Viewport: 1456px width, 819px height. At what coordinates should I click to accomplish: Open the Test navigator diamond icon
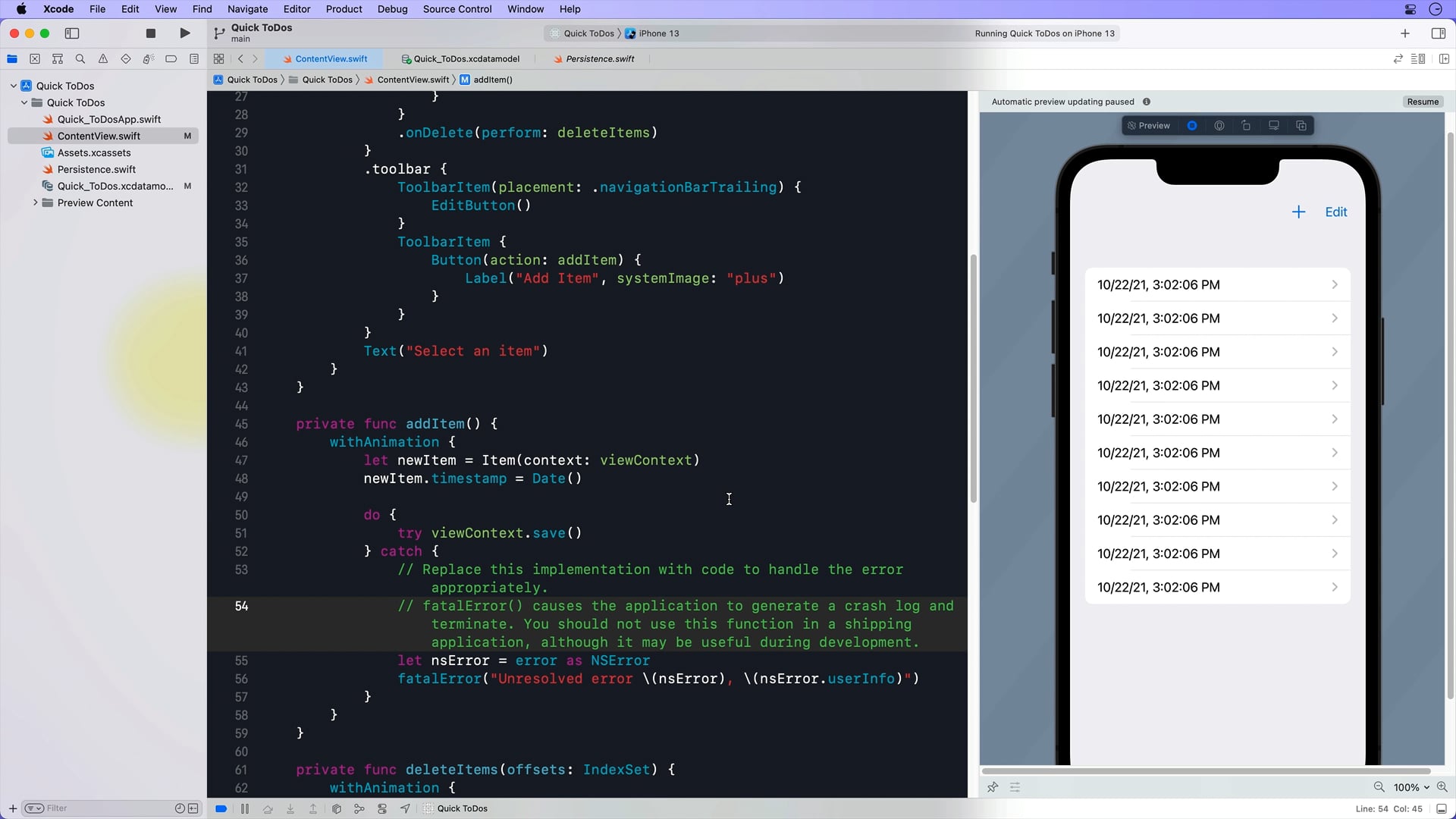pyautogui.click(x=126, y=59)
